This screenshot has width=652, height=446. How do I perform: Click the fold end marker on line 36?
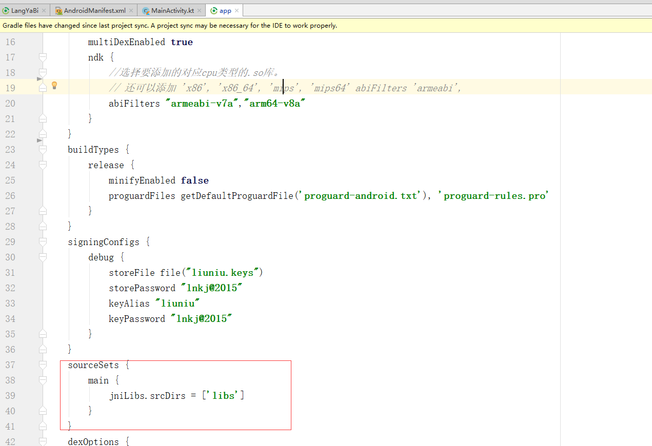tap(43, 349)
